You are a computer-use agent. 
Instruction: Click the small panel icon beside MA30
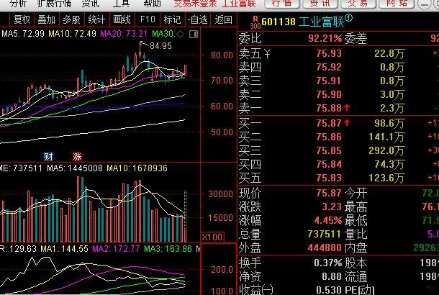pyautogui.click(x=194, y=34)
